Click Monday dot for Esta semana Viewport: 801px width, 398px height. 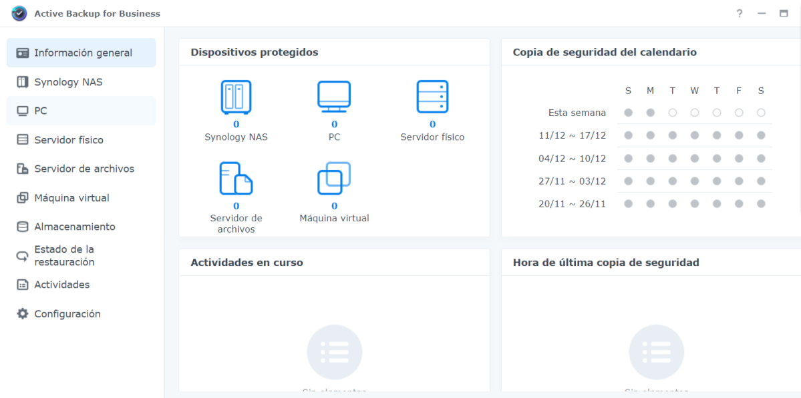[650, 113]
